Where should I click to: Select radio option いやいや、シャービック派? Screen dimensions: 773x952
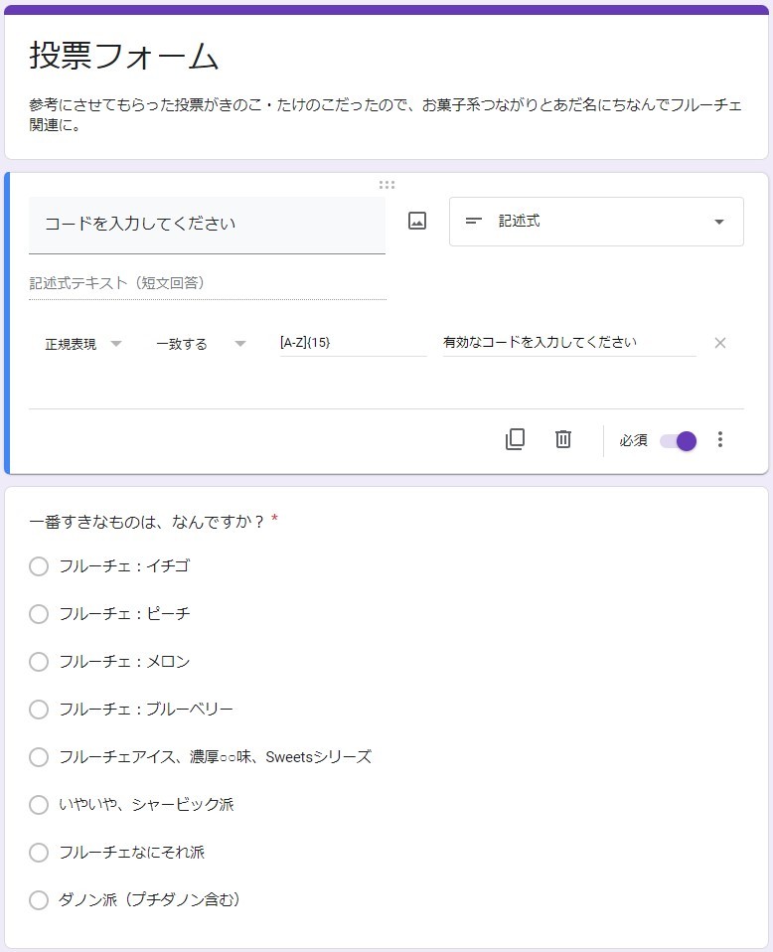[x=39, y=805]
